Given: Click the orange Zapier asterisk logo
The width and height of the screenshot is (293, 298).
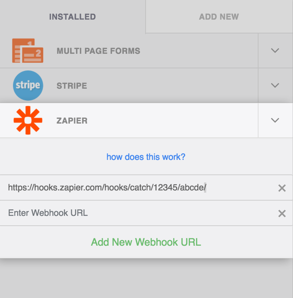Looking at the screenshot, I should pos(28,120).
